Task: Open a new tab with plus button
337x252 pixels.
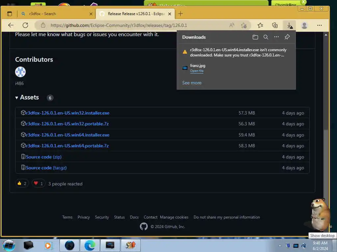Action: (x=180, y=14)
